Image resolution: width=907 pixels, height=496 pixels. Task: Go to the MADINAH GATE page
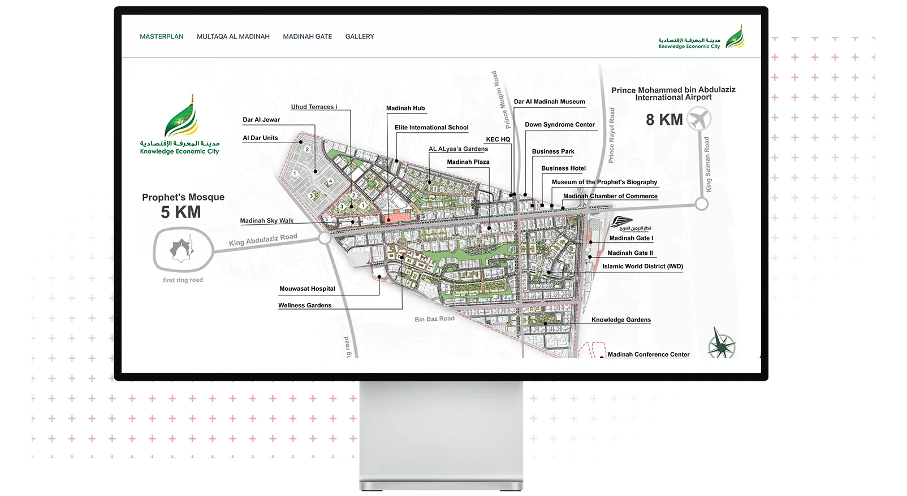(x=308, y=37)
